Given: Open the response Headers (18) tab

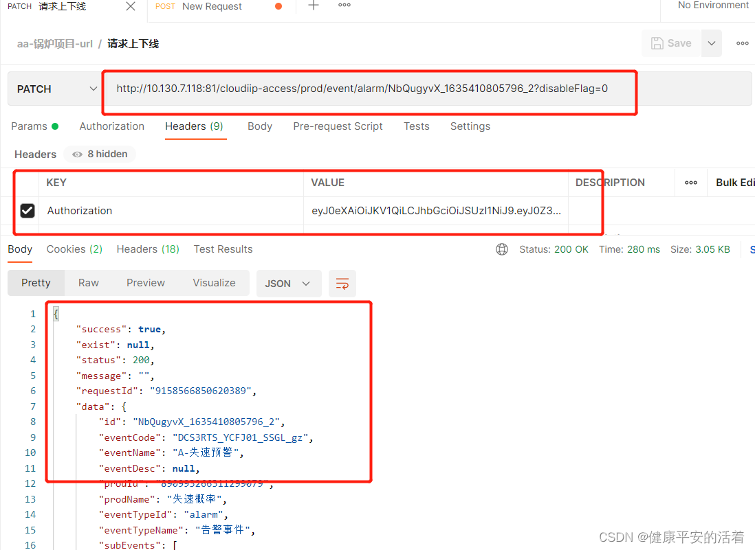Looking at the screenshot, I should (148, 249).
